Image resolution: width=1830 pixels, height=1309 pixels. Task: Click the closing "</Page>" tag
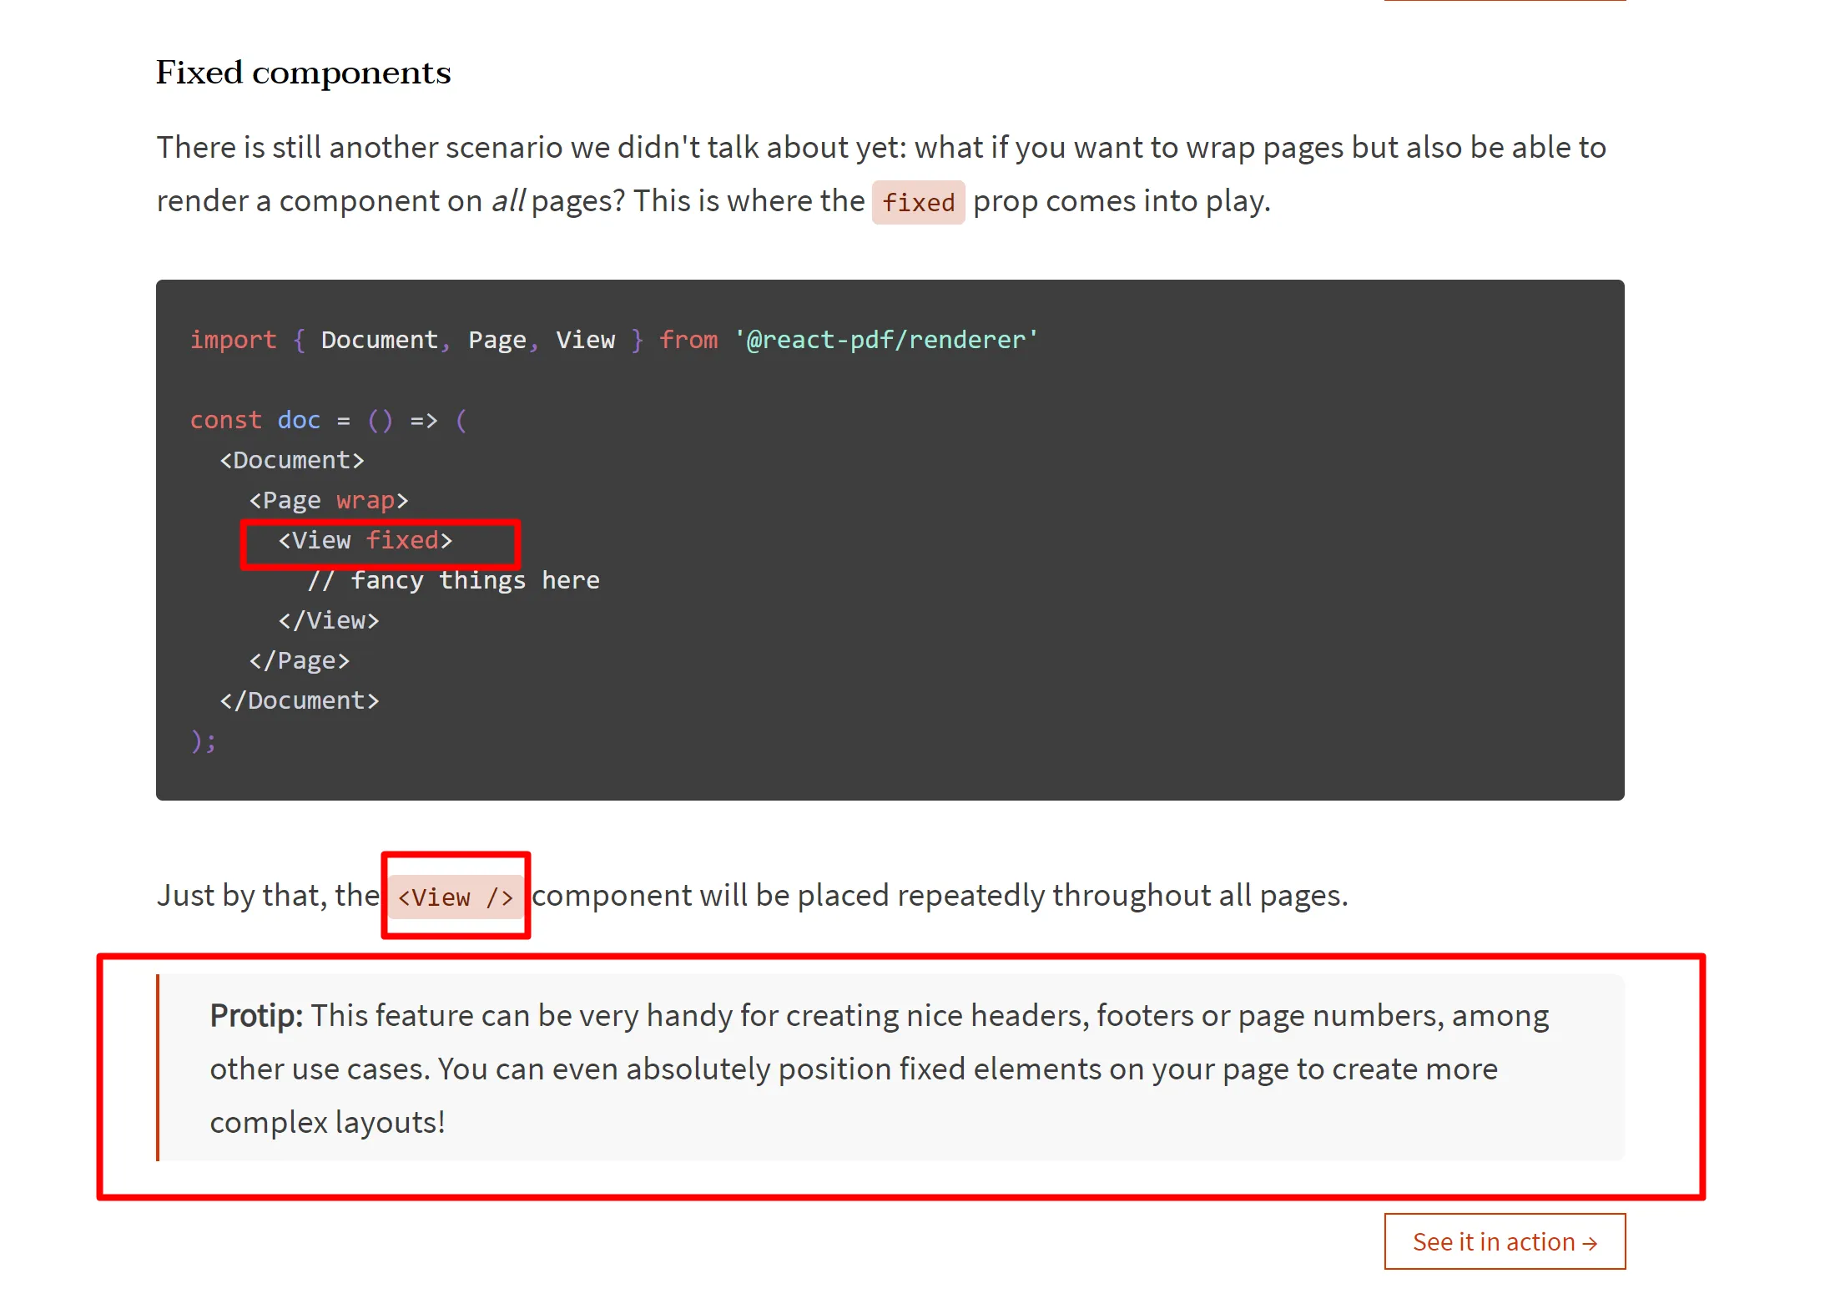pyautogui.click(x=299, y=660)
